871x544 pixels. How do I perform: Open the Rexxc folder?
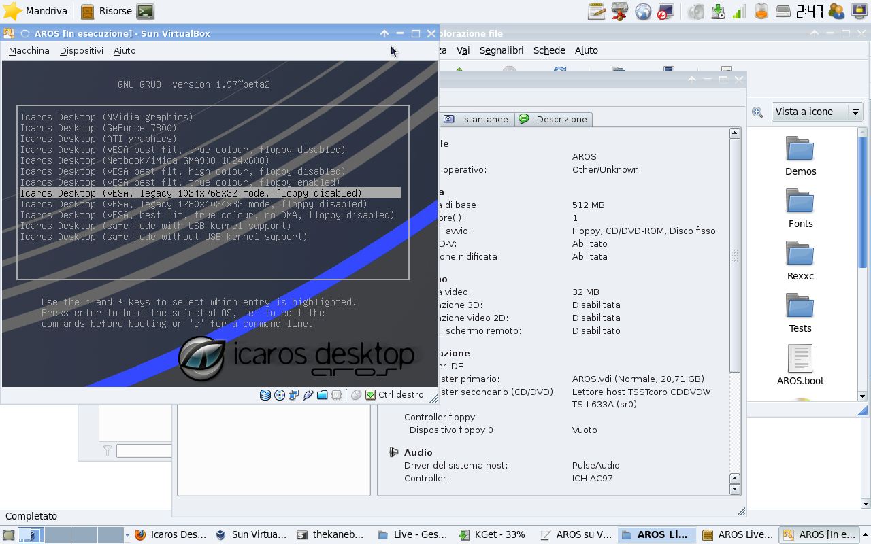800,261
